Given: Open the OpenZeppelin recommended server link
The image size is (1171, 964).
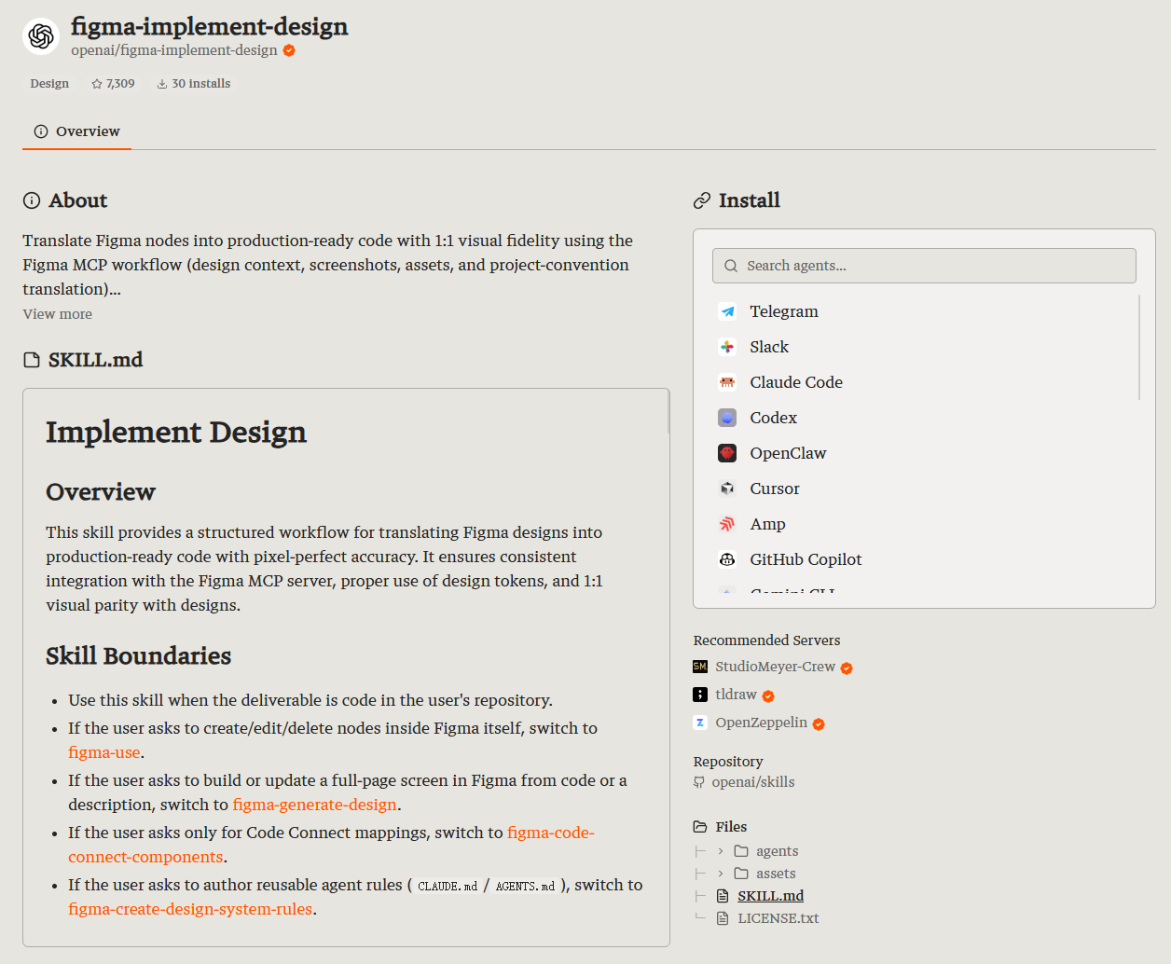Looking at the screenshot, I should coord(761,723).
